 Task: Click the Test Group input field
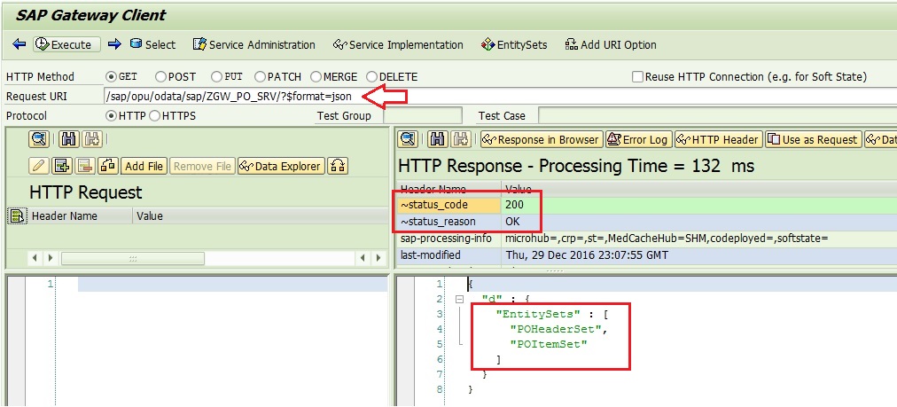[x=422, y=115]
